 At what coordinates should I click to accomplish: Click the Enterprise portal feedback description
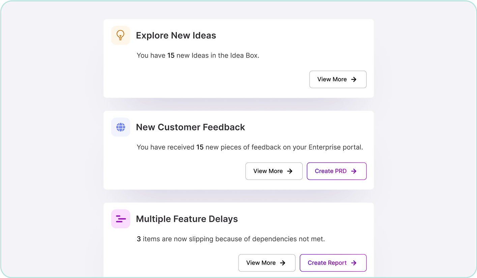[x=250, y=147]
